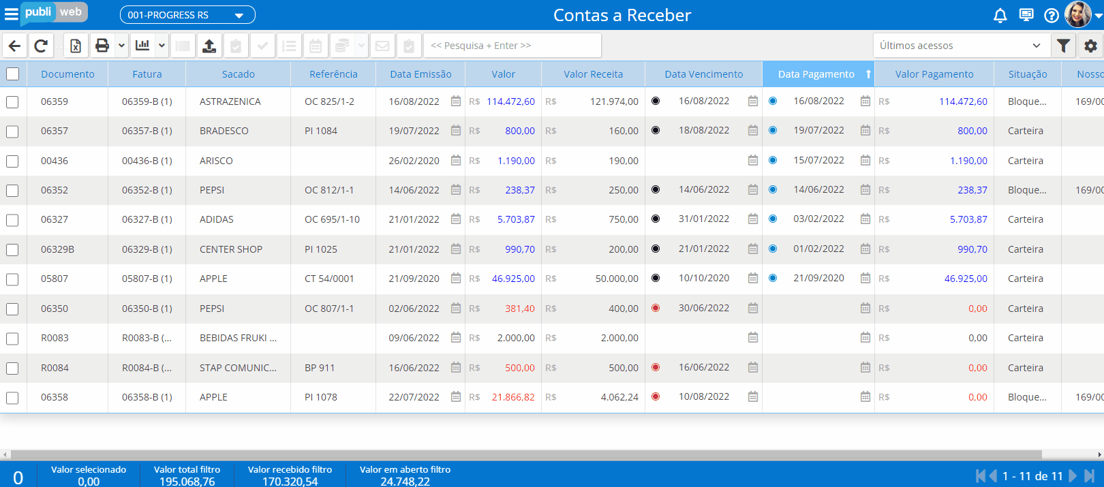The width and height of the screenshot is (1104, 487).
Task: Click the black status dot for 06359
Action: click(656, 101)
